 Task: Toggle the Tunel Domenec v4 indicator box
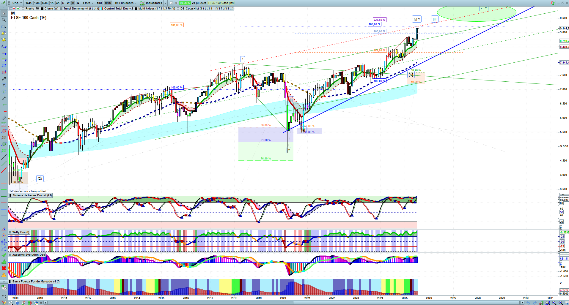[x=61, y=9]
